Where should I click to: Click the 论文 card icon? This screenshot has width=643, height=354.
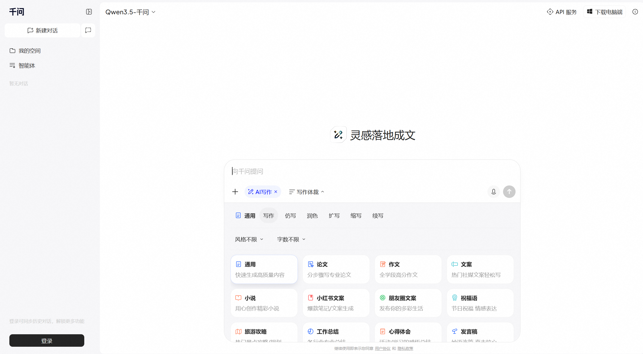point(311,264)
